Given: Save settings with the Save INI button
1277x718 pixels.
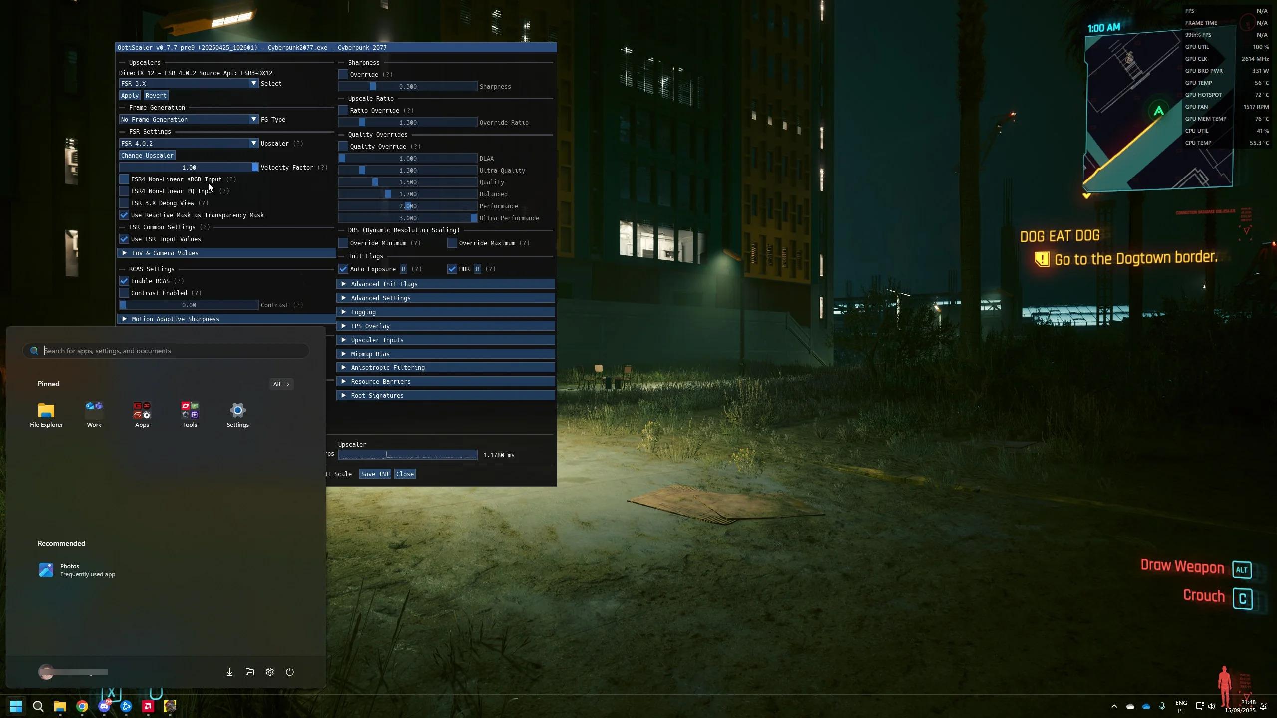Looking at the screenshot, I should click(374, 474).
